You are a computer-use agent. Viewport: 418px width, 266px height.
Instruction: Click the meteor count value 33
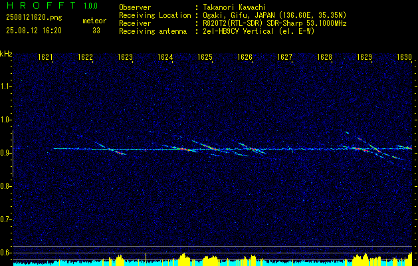[96, 31]
